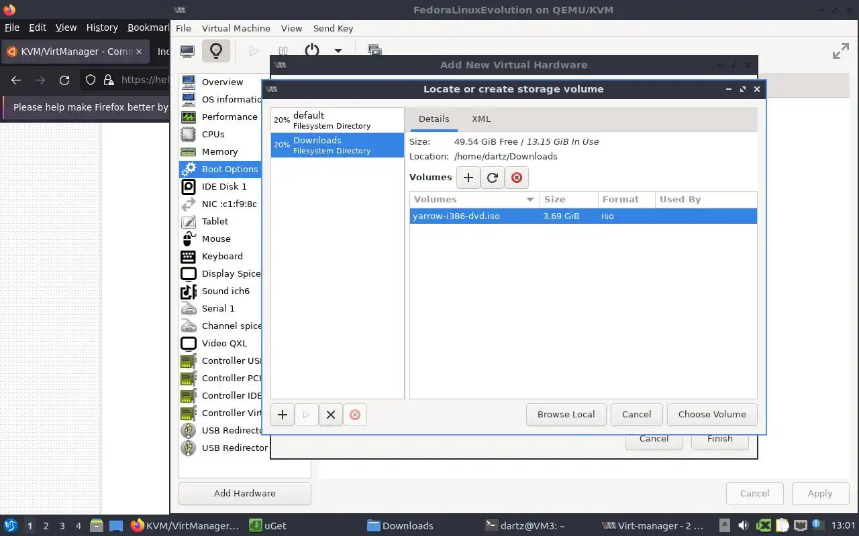The image size is (859, 536).
Task: Open the virt-manager View menu
Action: (291, 28)
